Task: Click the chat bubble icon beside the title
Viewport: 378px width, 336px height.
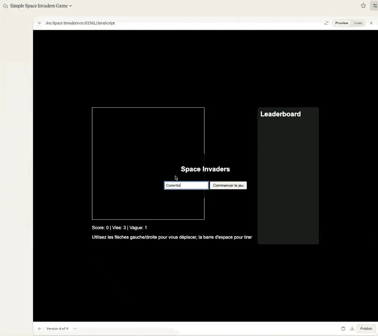Action: tap(5, 6)
